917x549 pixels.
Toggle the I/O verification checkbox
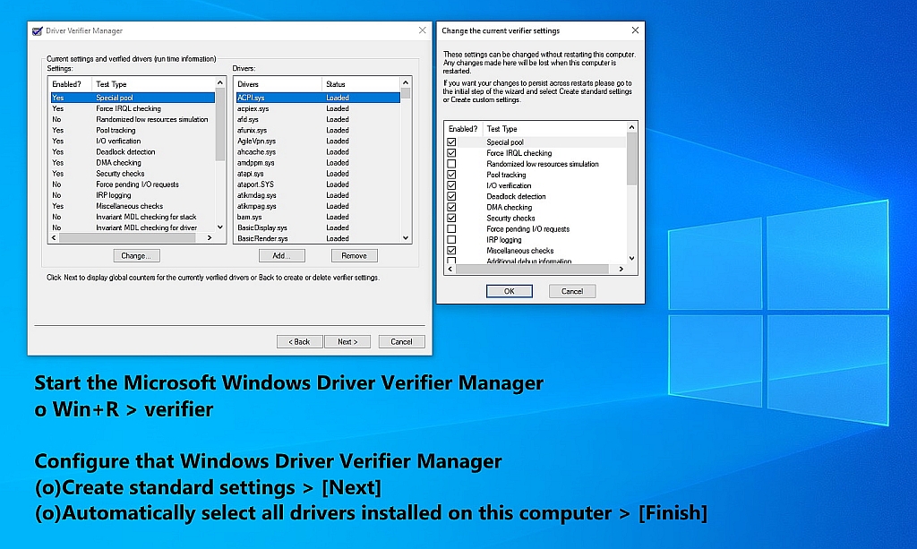coord(451,185)
